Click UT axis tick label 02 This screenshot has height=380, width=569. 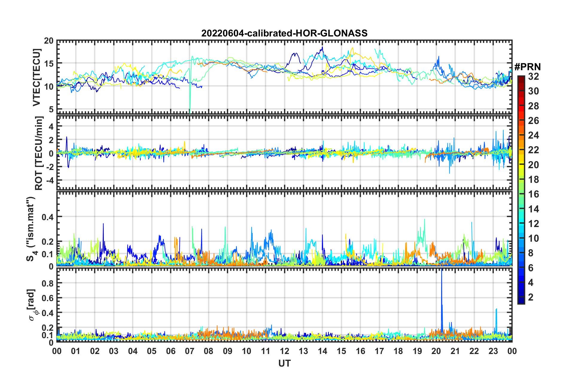95,351
